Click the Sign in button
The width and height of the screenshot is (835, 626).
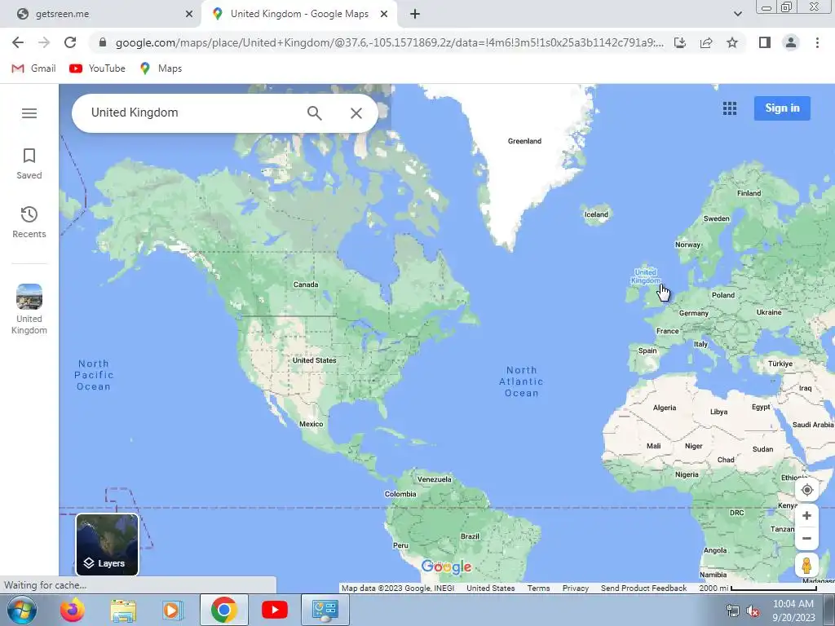pyautogui.click(x=782, y=108)
